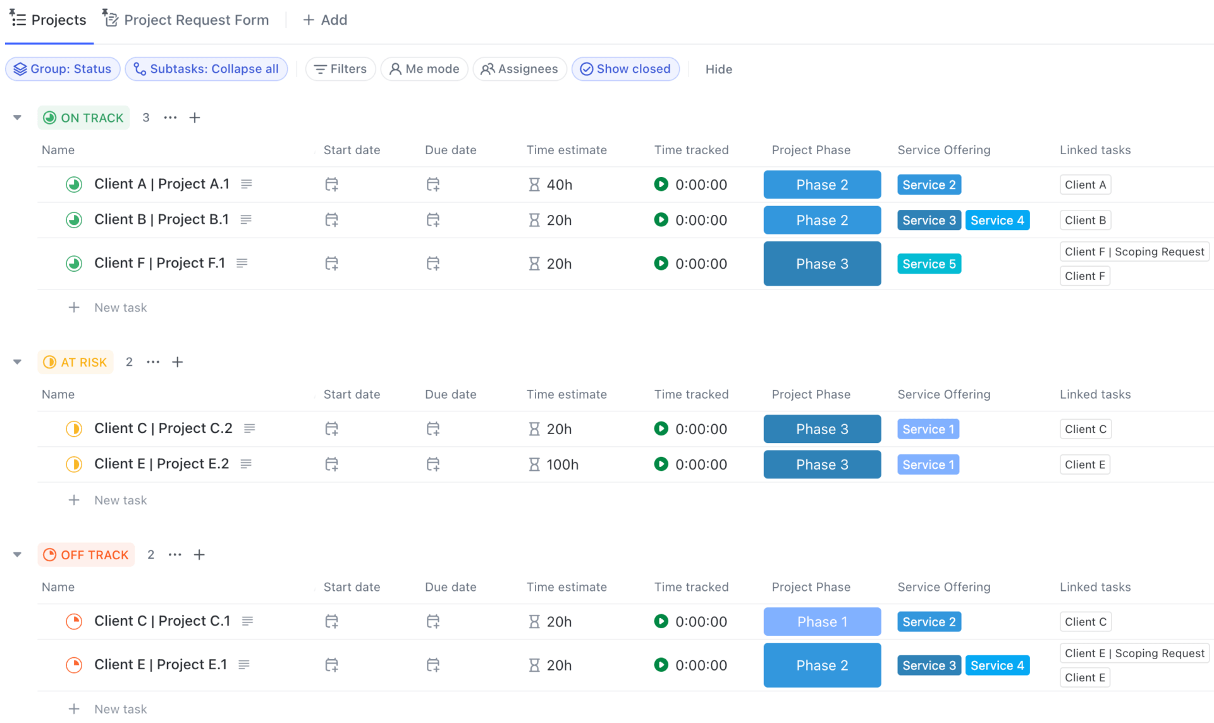Set due date calendar for Client A Project A.1
The width and height of the screenshot is (1214, 723).
pyautogui.click(x=433, y=185)
